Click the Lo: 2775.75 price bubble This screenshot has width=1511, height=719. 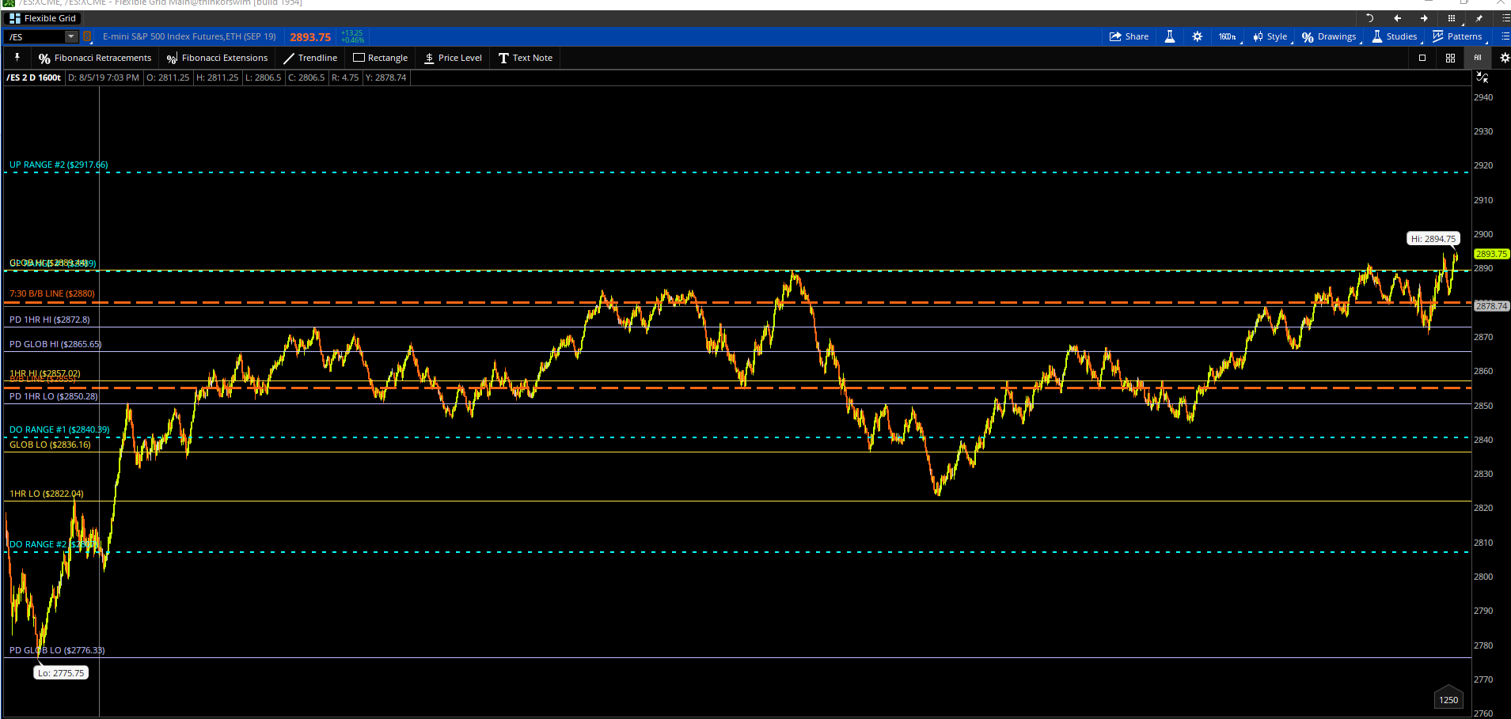(x=61, y=673)
